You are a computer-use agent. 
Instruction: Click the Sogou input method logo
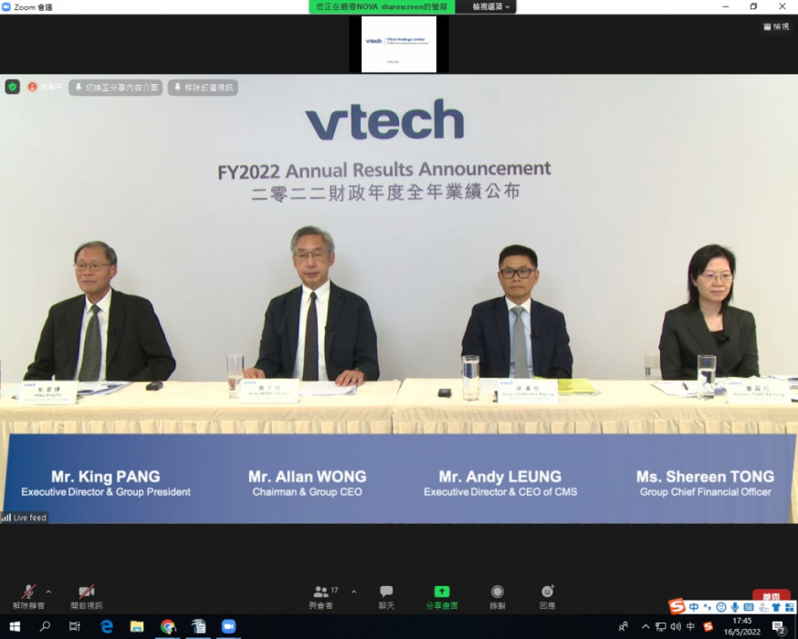pyautogui.click(x=677, y=606)
